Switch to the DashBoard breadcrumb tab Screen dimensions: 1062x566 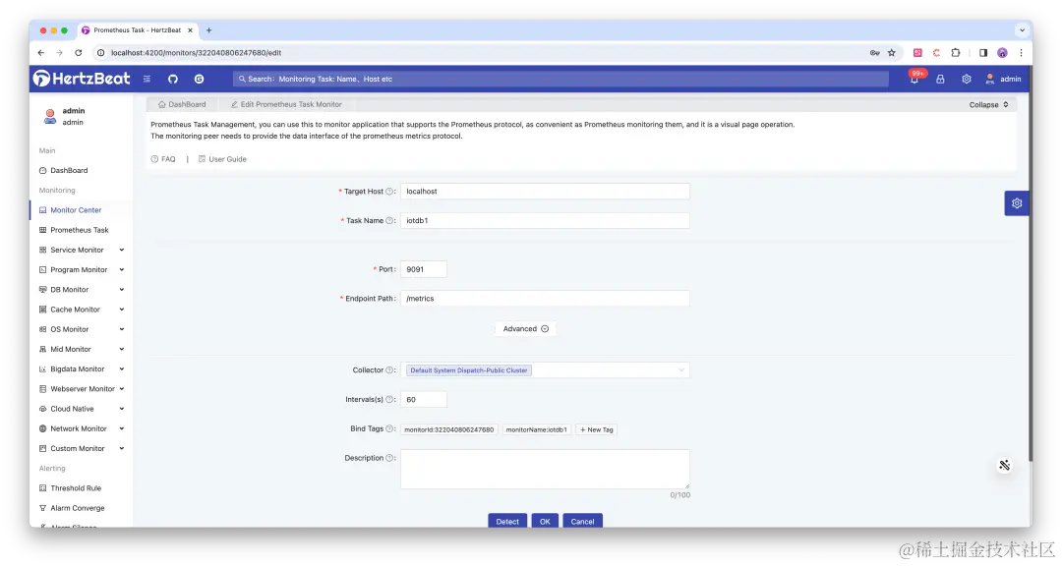(x=182, y=104)
